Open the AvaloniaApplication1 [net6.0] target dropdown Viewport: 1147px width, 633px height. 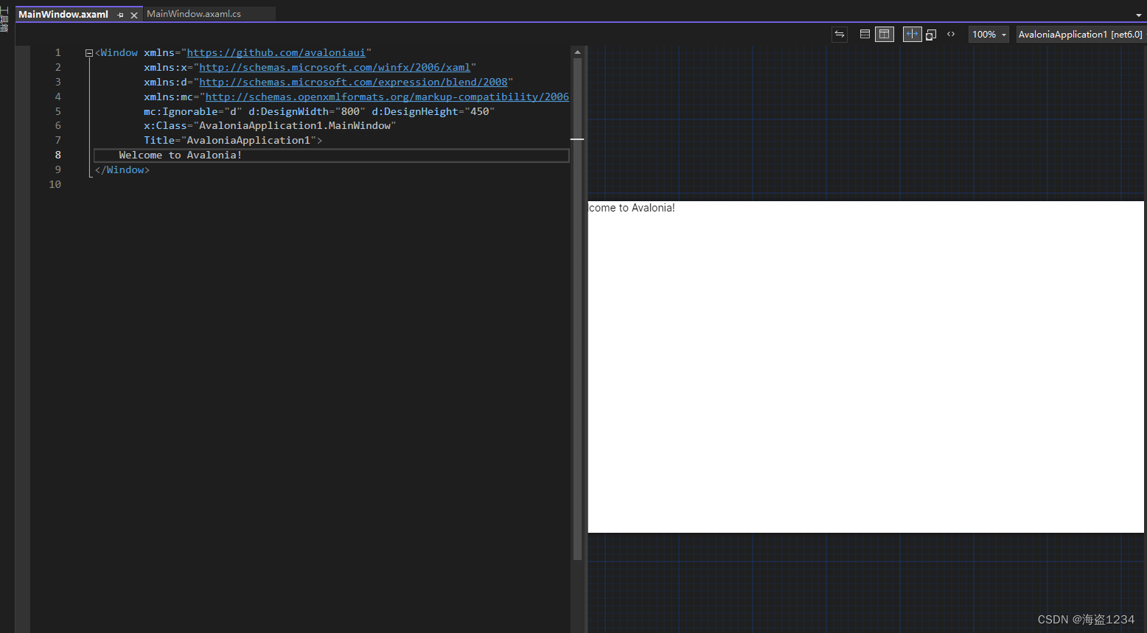click(x=1081, y=35)
